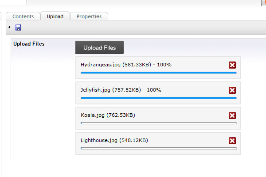Remove Jellyfish.jpg with its red X icon
The image size is (266, 177).
coord(232,90)
